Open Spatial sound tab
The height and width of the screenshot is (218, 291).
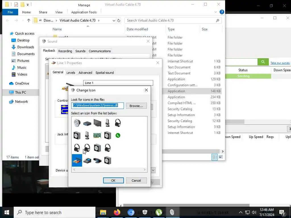tap(105, 73)
